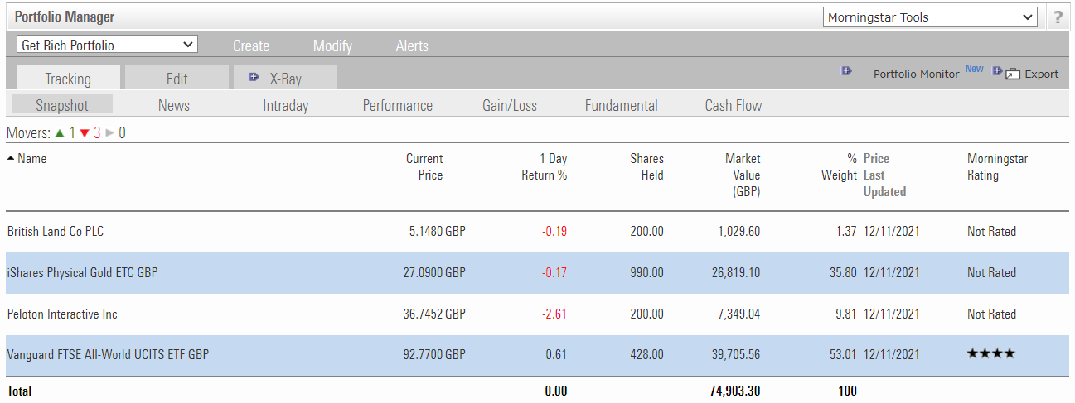This screenshot has height=403, width=1075.
Task: Sort by the Market Value column header
Action: click(742, 175)
